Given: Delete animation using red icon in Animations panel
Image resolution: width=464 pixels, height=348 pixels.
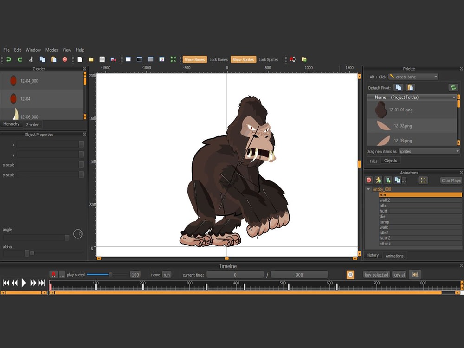Looking at the screenshot, I should tap(369, 180).
